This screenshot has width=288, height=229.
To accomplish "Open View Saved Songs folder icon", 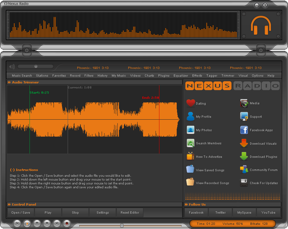I will click(191, 170).
